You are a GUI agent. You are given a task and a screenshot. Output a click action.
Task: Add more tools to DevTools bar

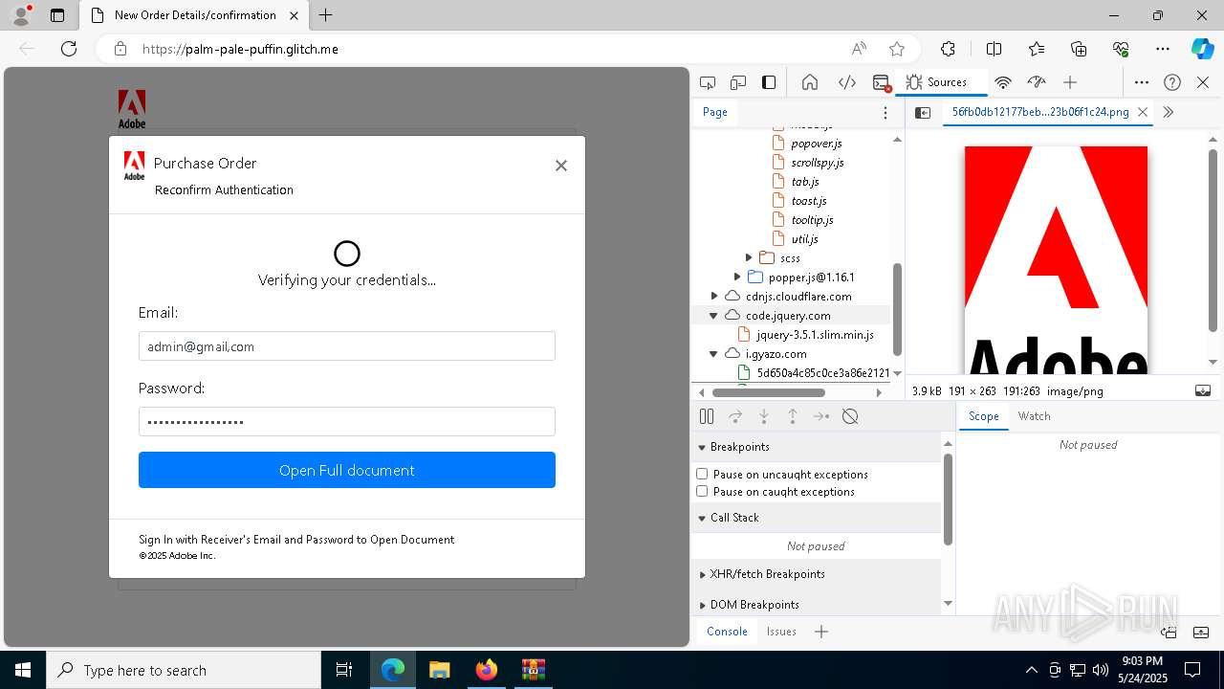(x=1070, y=82)
